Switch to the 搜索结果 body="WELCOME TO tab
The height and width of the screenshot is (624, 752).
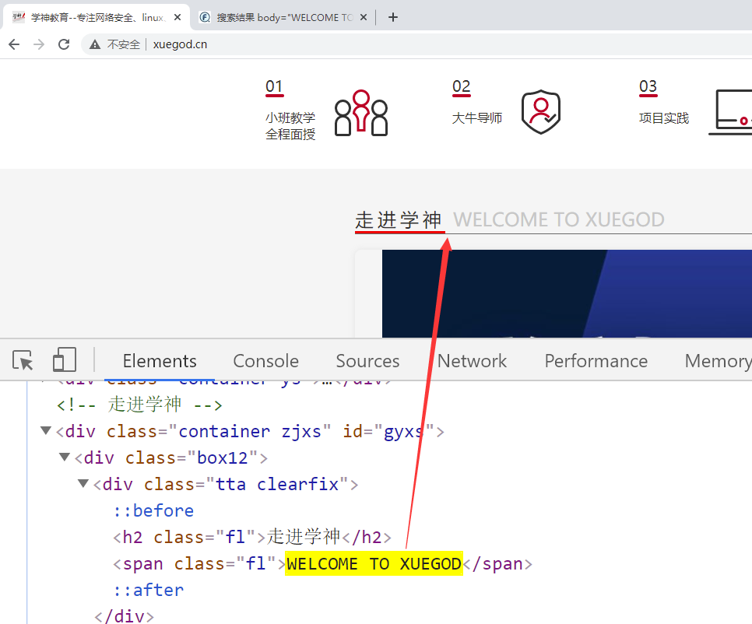click(283, 17)
